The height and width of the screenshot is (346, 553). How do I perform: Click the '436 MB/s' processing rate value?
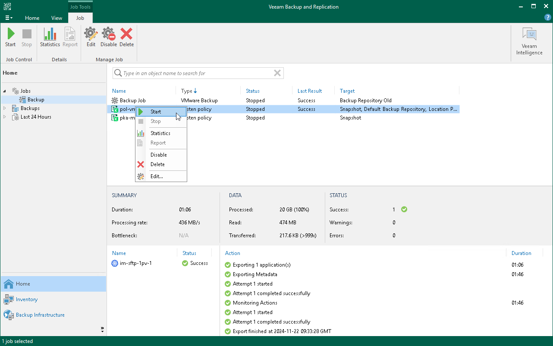tap(189, 223)
